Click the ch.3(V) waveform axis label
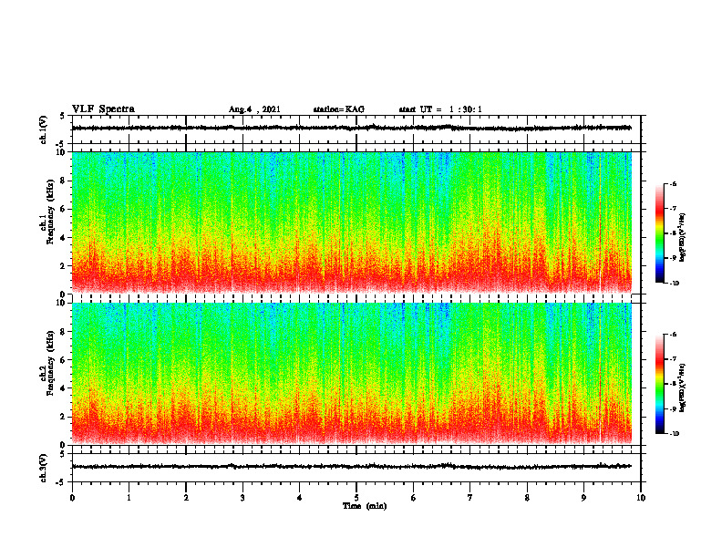The width and height of the screenshot is (722, 558). pos(44,469)
